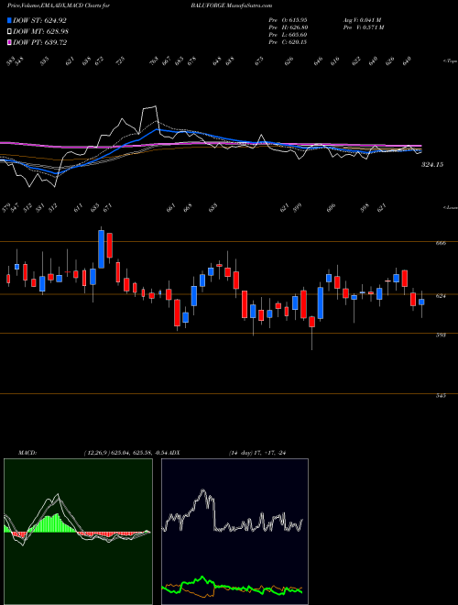Select the 'Pre O: 615.95' value
The width and height of the screenshot is (458, 605).
click(288, 20)
